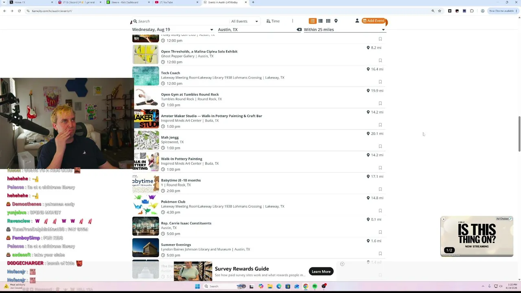Bookmark Open Gym at Tumbles Round Rock
Image resolution: width=521 pixels, height=293 pixels.
tap(380, 103)
